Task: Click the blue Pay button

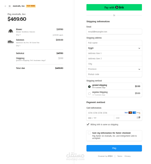Action: coord(114,148)
